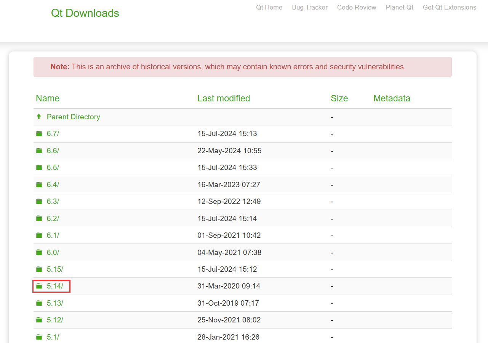The height and width of the screenshot is (343, 488).
Task: Click the date 28-Jan-2021 16:26
Action: click(x=228, y=337)
